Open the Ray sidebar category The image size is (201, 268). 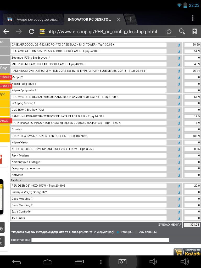coord(4,68)
